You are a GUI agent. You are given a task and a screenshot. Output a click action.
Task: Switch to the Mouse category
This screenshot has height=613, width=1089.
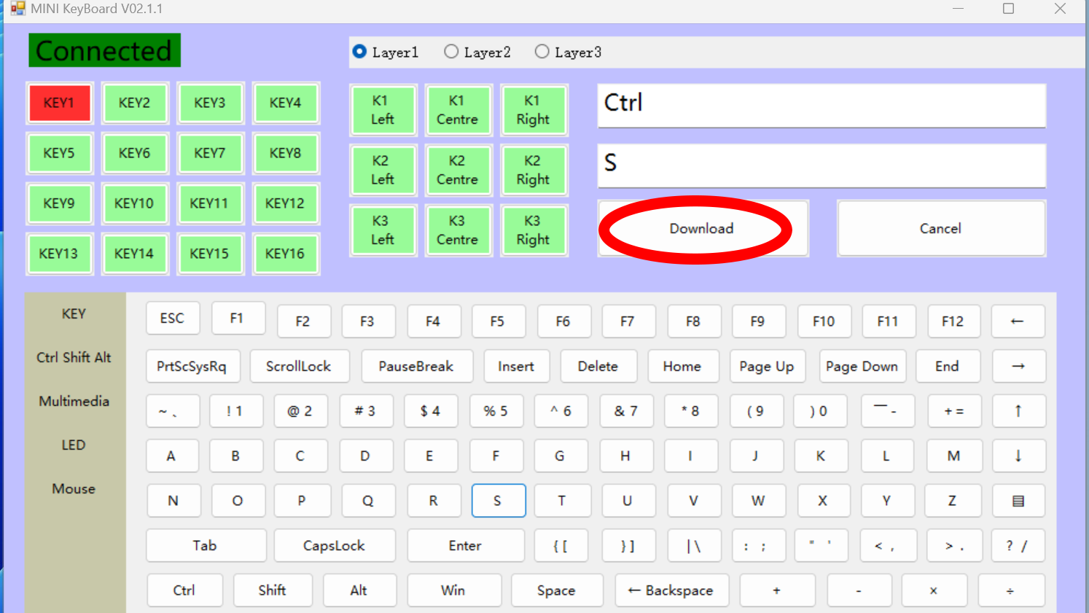pyautogui.click(x=74, y=489)
